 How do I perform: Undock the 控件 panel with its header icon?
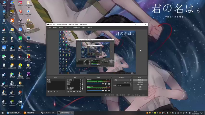point(147,77)
